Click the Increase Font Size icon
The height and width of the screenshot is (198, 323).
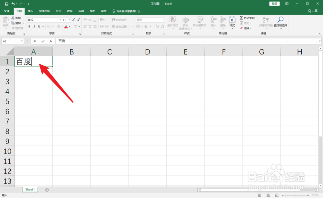click(x=74, y=19)
